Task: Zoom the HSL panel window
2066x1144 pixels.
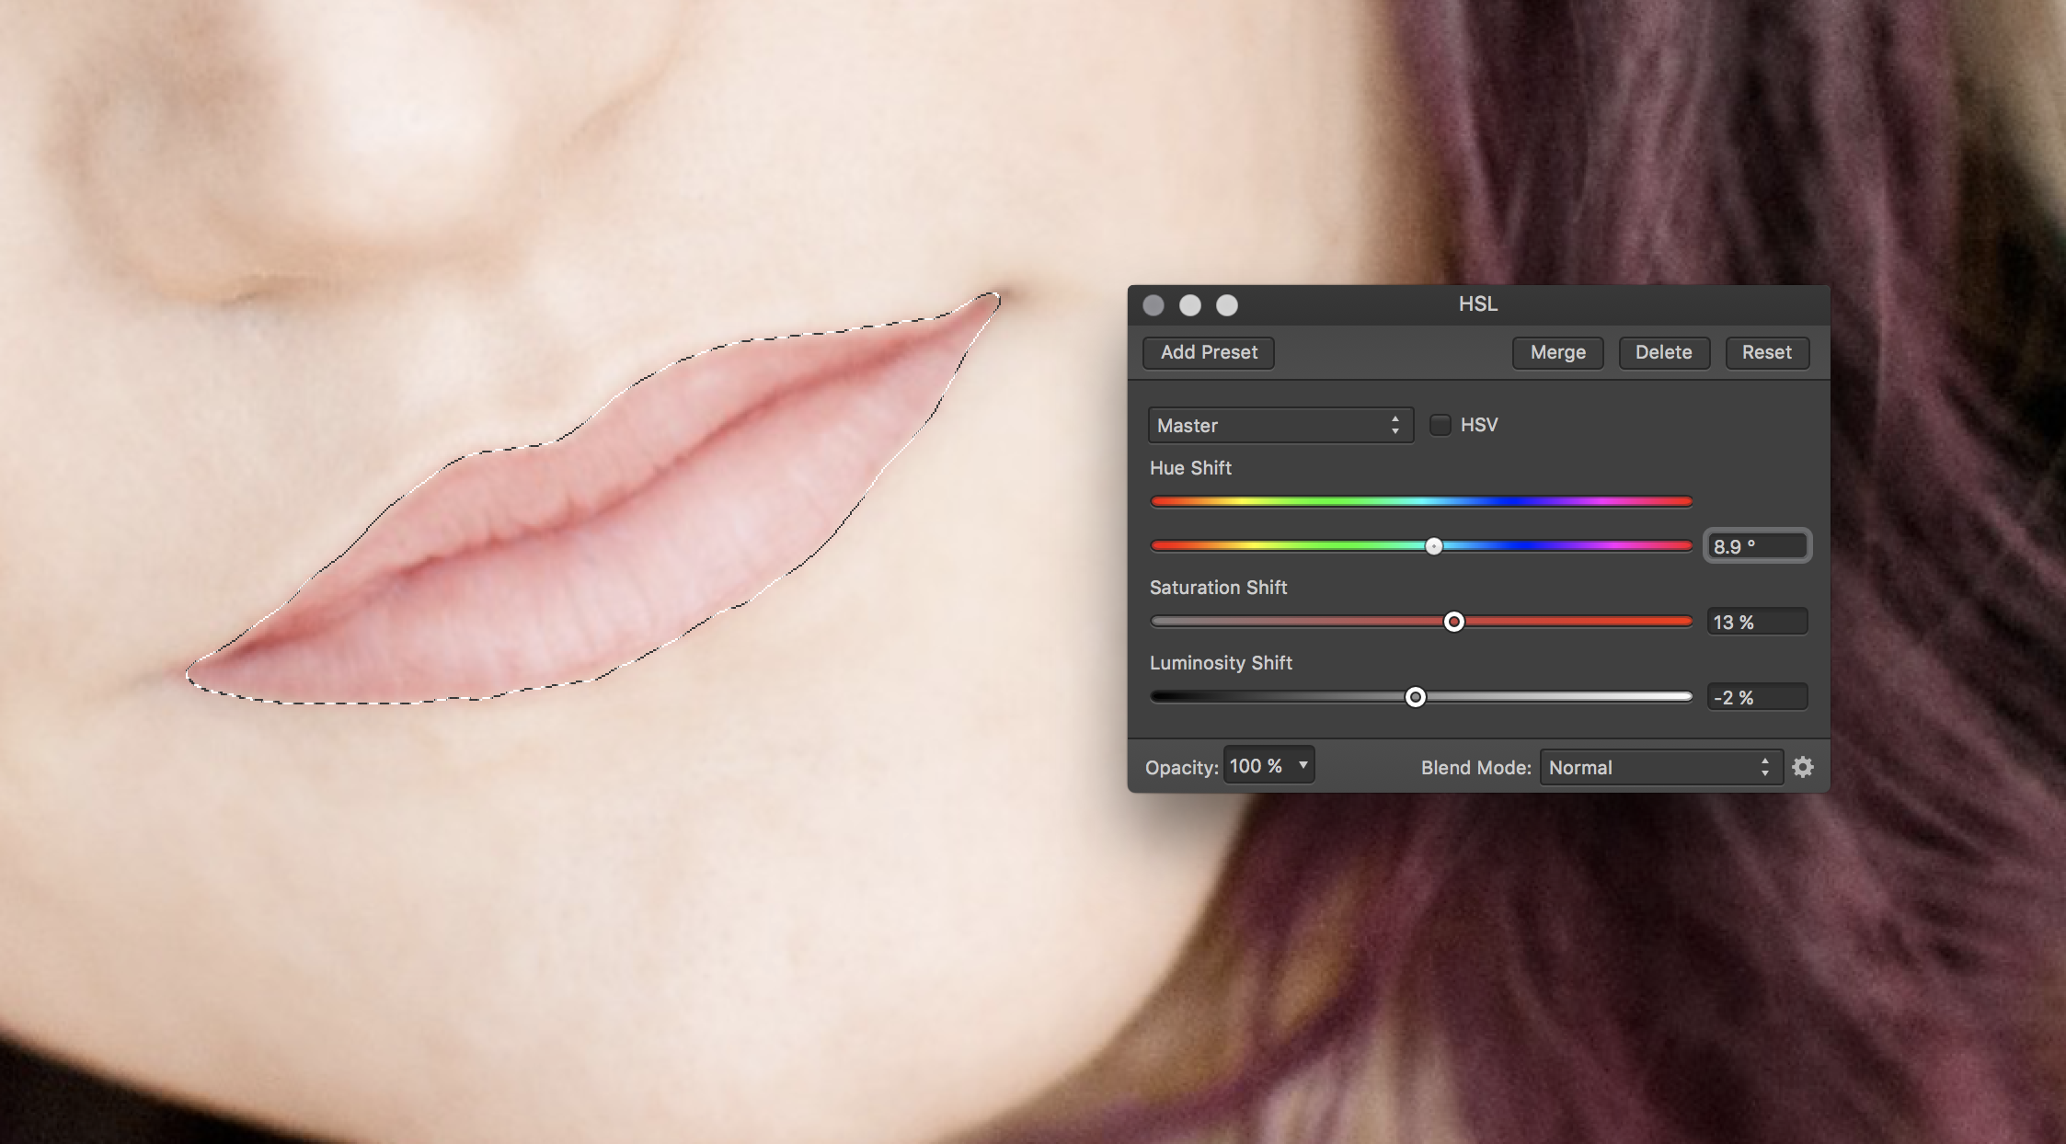Action: coord(1227,305)
